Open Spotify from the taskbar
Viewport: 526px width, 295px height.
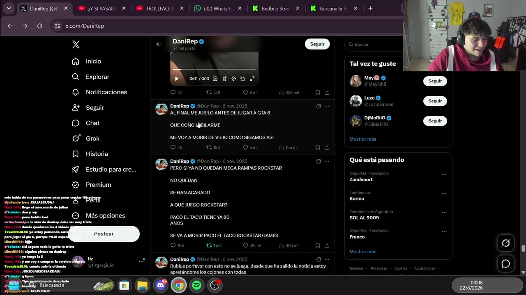click(x=197, y=285)
